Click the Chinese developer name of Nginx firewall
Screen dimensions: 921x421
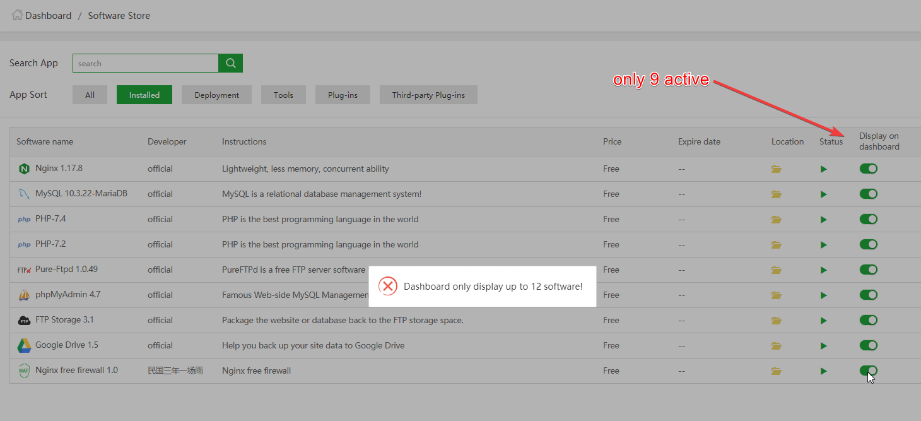pos(175,371)
